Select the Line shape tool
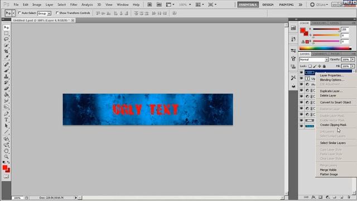 click(x=6, y=132)
